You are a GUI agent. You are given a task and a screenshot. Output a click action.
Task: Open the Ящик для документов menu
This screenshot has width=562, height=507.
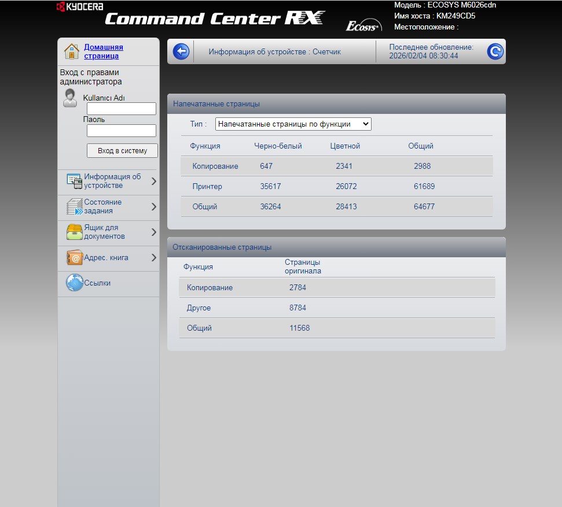point(104,232)
